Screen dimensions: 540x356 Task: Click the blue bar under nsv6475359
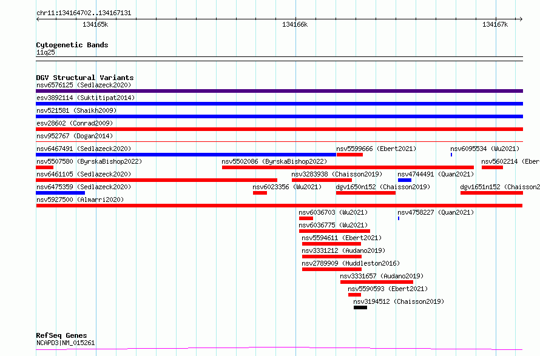coord(60,193)
